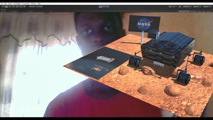
Task: Open the Collab dropdown
Action: pos(173,6)
